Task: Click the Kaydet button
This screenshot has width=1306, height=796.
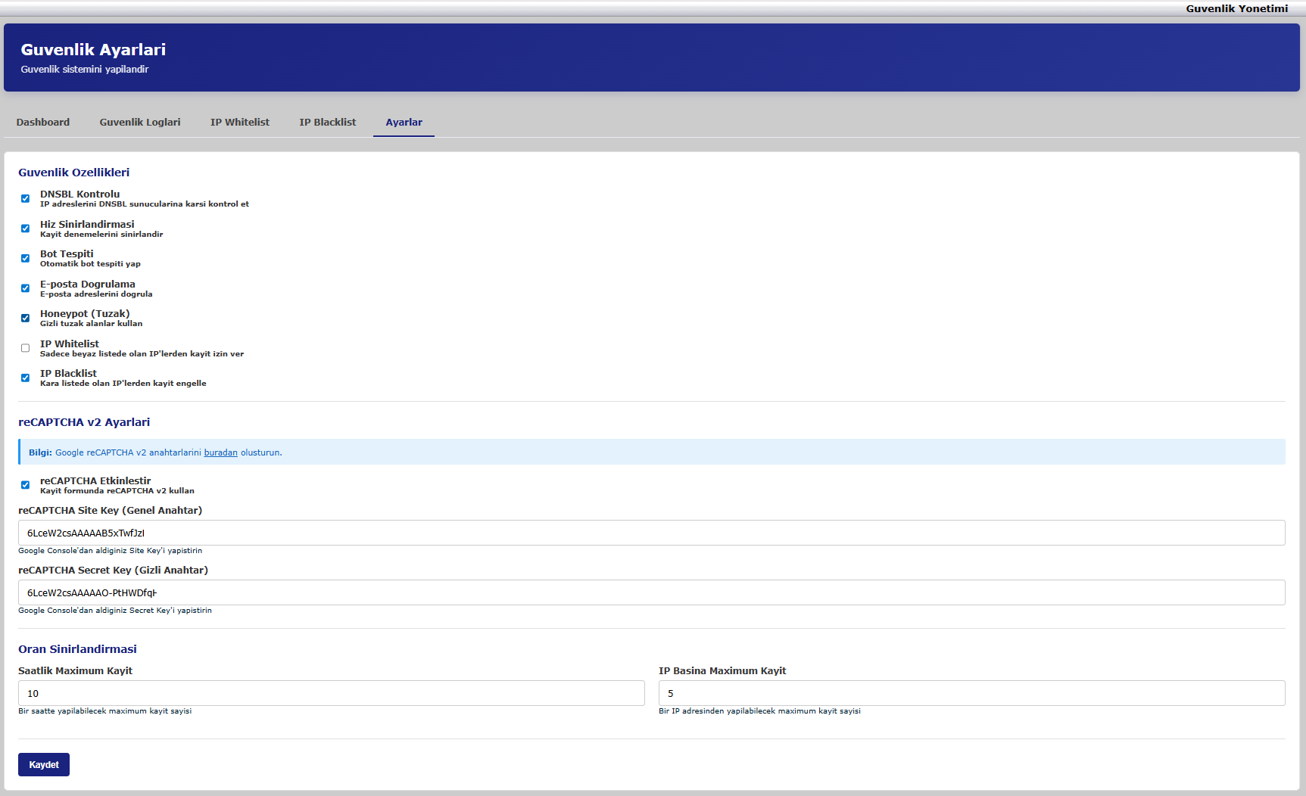Action: pos(44,765)
